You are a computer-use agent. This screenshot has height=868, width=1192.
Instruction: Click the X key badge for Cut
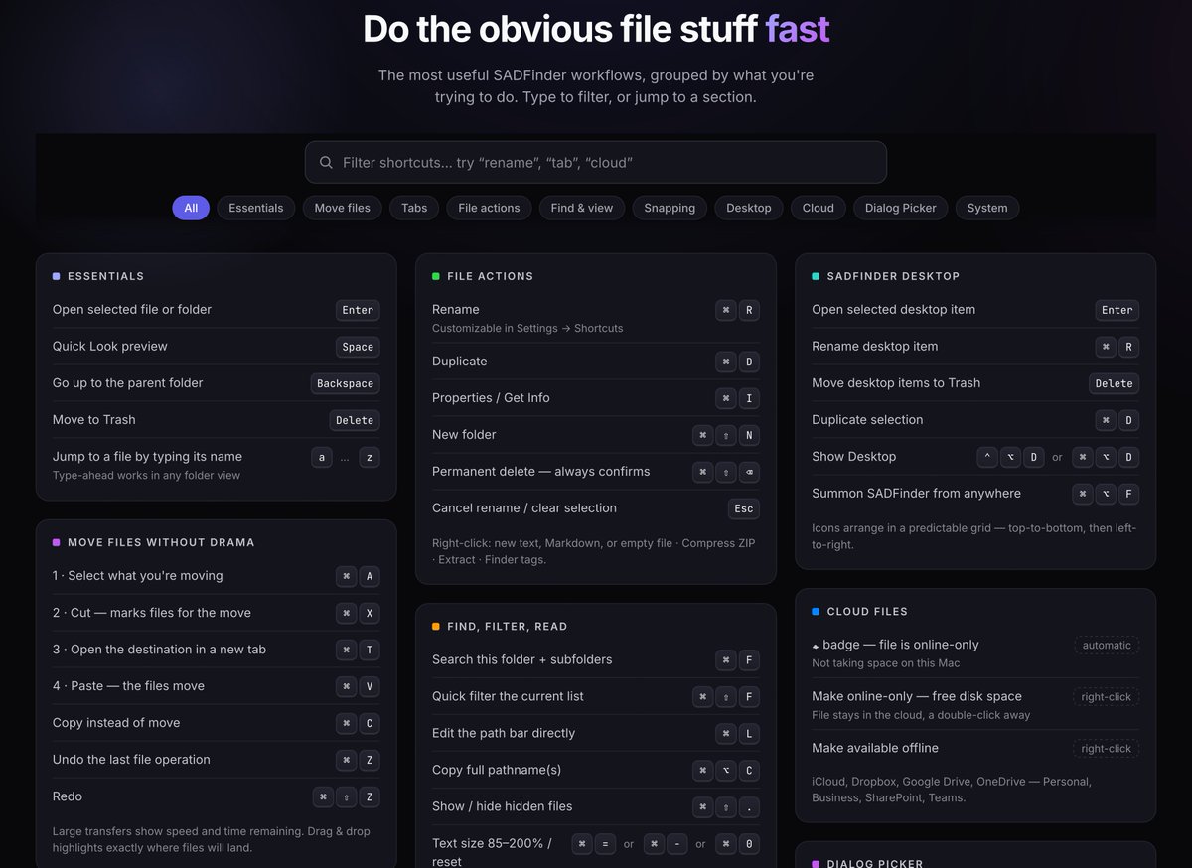point(369,613)
